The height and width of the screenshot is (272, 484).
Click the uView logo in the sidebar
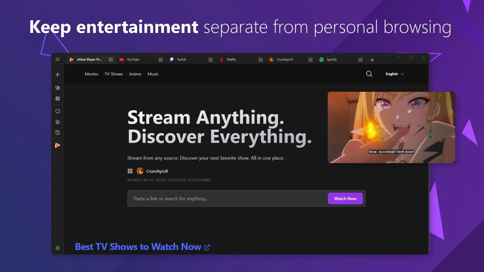[58, 145]
